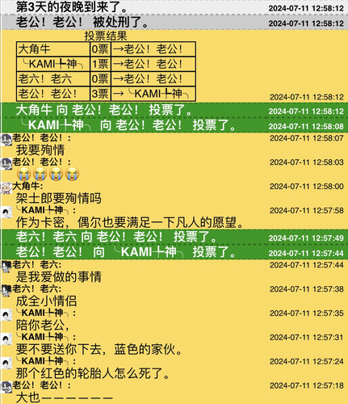The height and width of the screenshot is (404, 348).
Task: Click 0票 cell in 大角牛 row
Action: click(x=100, y=49)
